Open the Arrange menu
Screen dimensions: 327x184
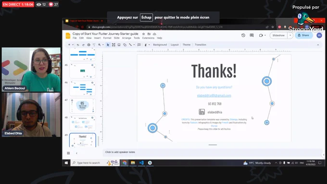click(x=126, y=38)
